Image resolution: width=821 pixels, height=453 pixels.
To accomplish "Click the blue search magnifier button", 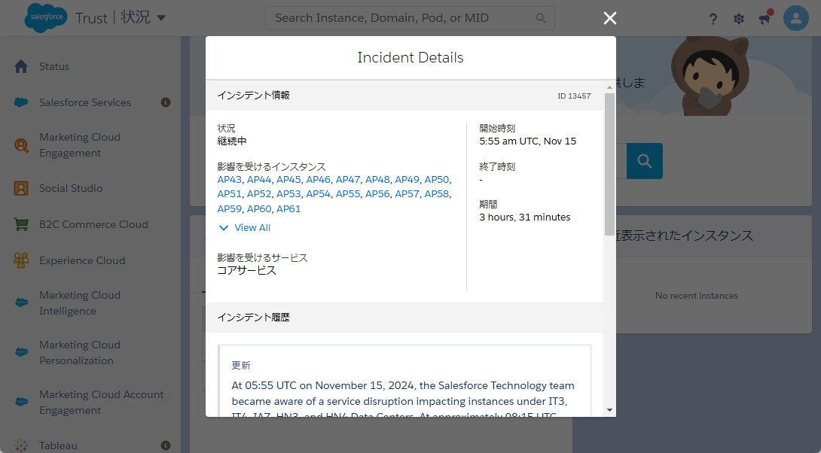I will tap(644, 160).
